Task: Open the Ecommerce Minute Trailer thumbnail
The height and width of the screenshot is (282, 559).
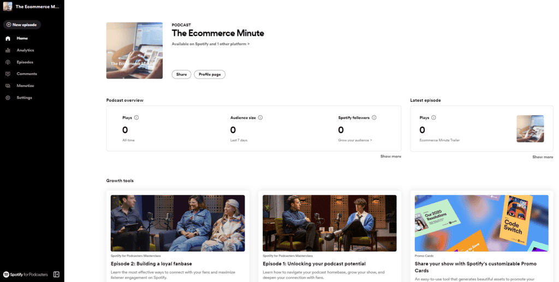Action: point(530,128)
